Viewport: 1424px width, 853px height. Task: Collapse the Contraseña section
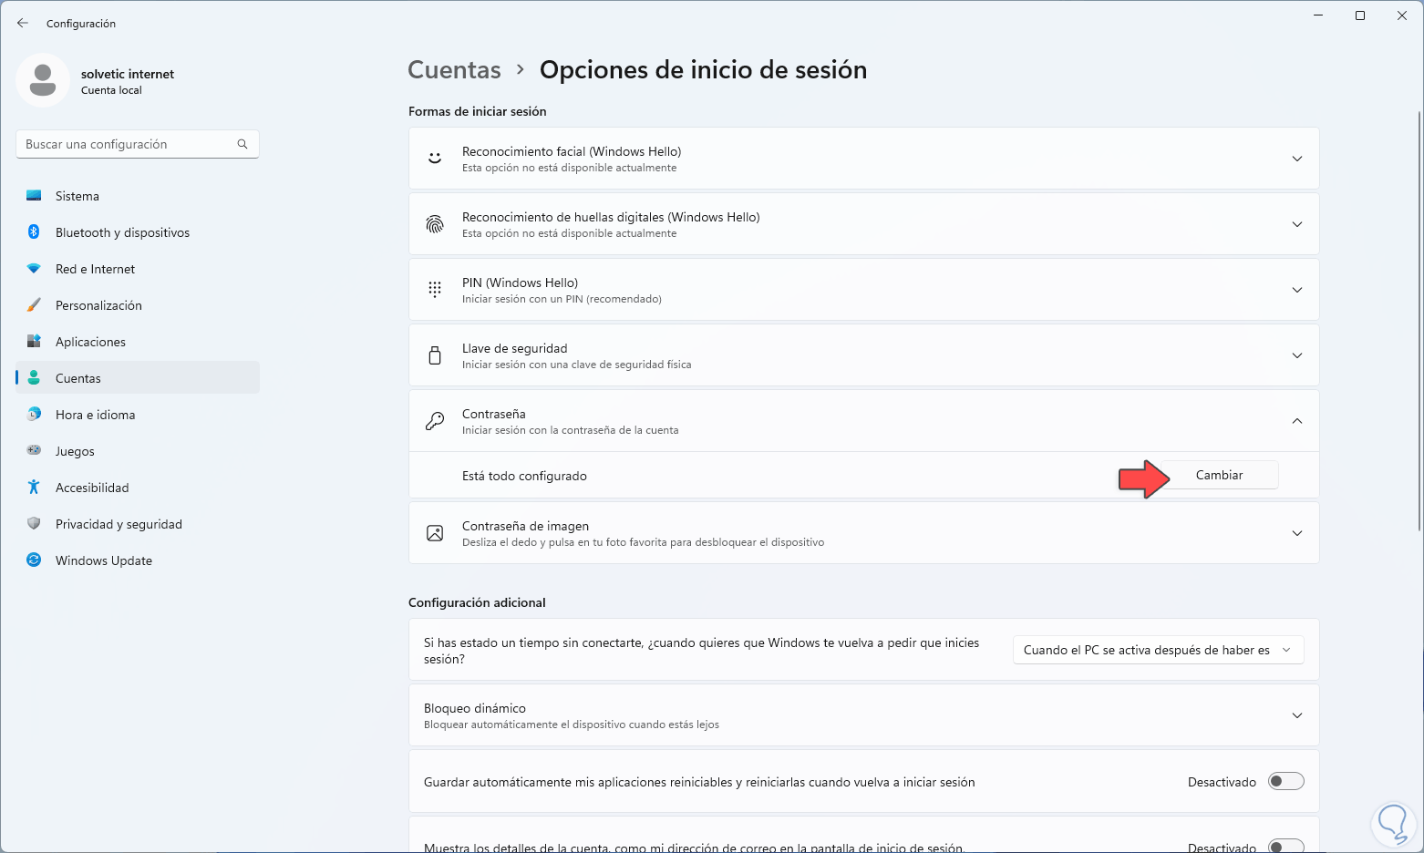tap(1296, 421)
